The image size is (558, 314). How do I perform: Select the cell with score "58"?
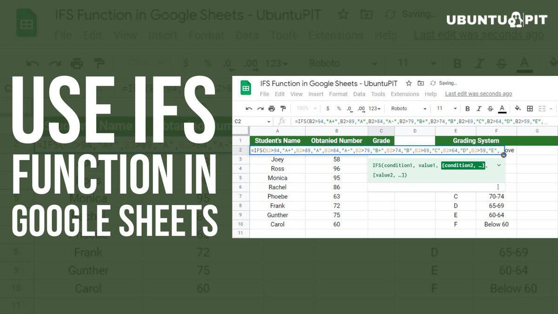tap(337, 159)
